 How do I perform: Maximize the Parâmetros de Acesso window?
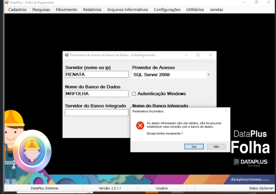click(198, 55)
